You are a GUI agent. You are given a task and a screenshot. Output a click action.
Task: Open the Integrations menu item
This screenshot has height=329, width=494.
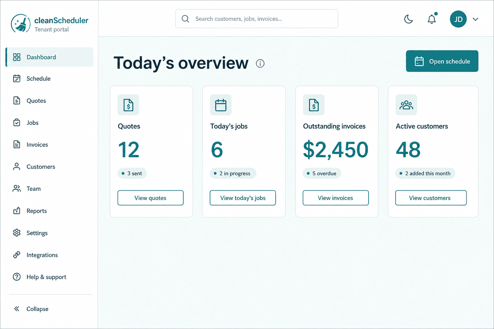point(50,255)
